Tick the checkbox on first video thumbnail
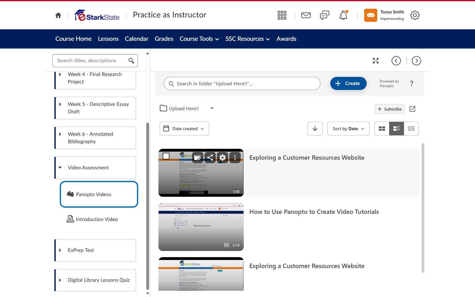 [166, 156]
